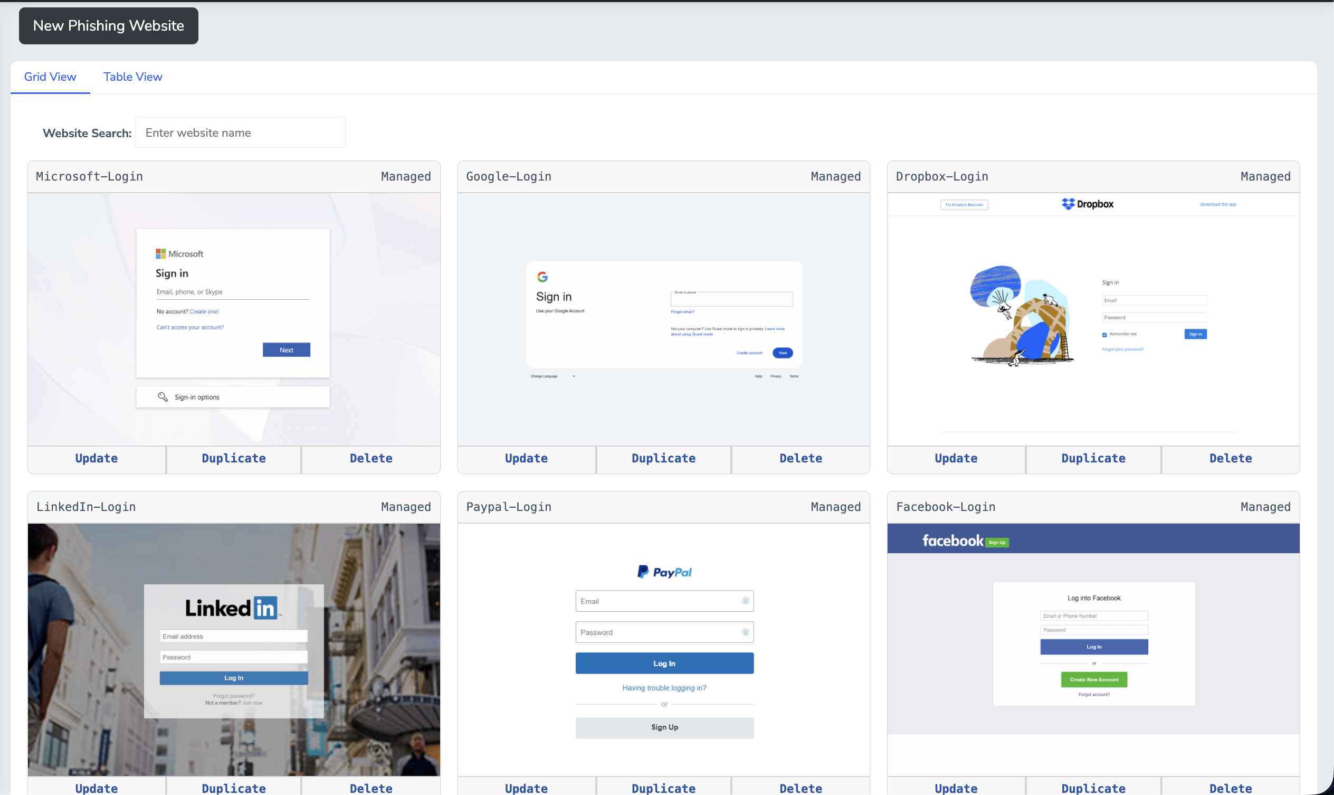Focus the Website Search input field
This screenshot has width=1334, height=795.
click(241, 132)
